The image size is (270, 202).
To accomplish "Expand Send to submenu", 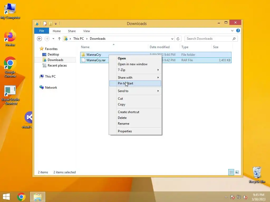I will click(x=135, y=91).
